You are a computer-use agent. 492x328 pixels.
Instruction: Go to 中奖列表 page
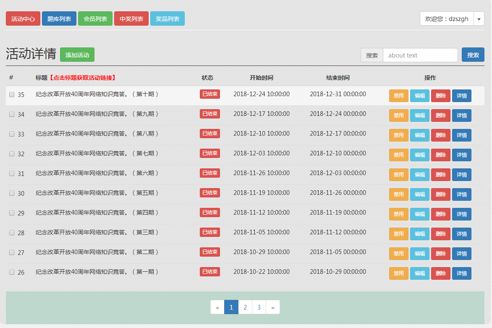(131, 18)
